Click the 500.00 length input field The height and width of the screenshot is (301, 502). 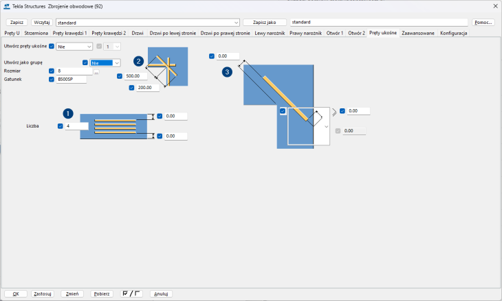[135, 76]
